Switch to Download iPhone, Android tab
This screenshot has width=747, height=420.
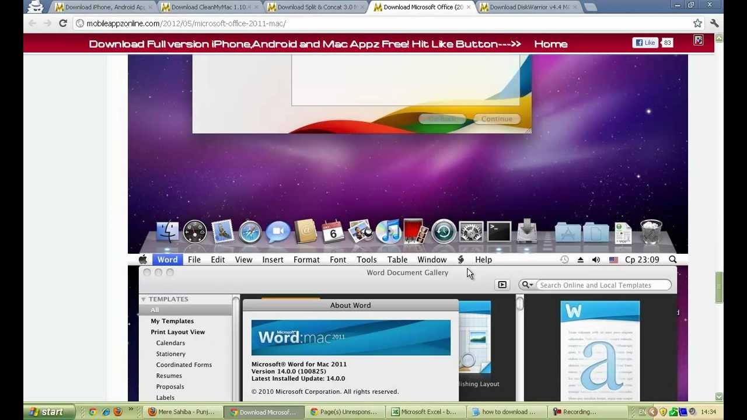click(x=102, y=7)
